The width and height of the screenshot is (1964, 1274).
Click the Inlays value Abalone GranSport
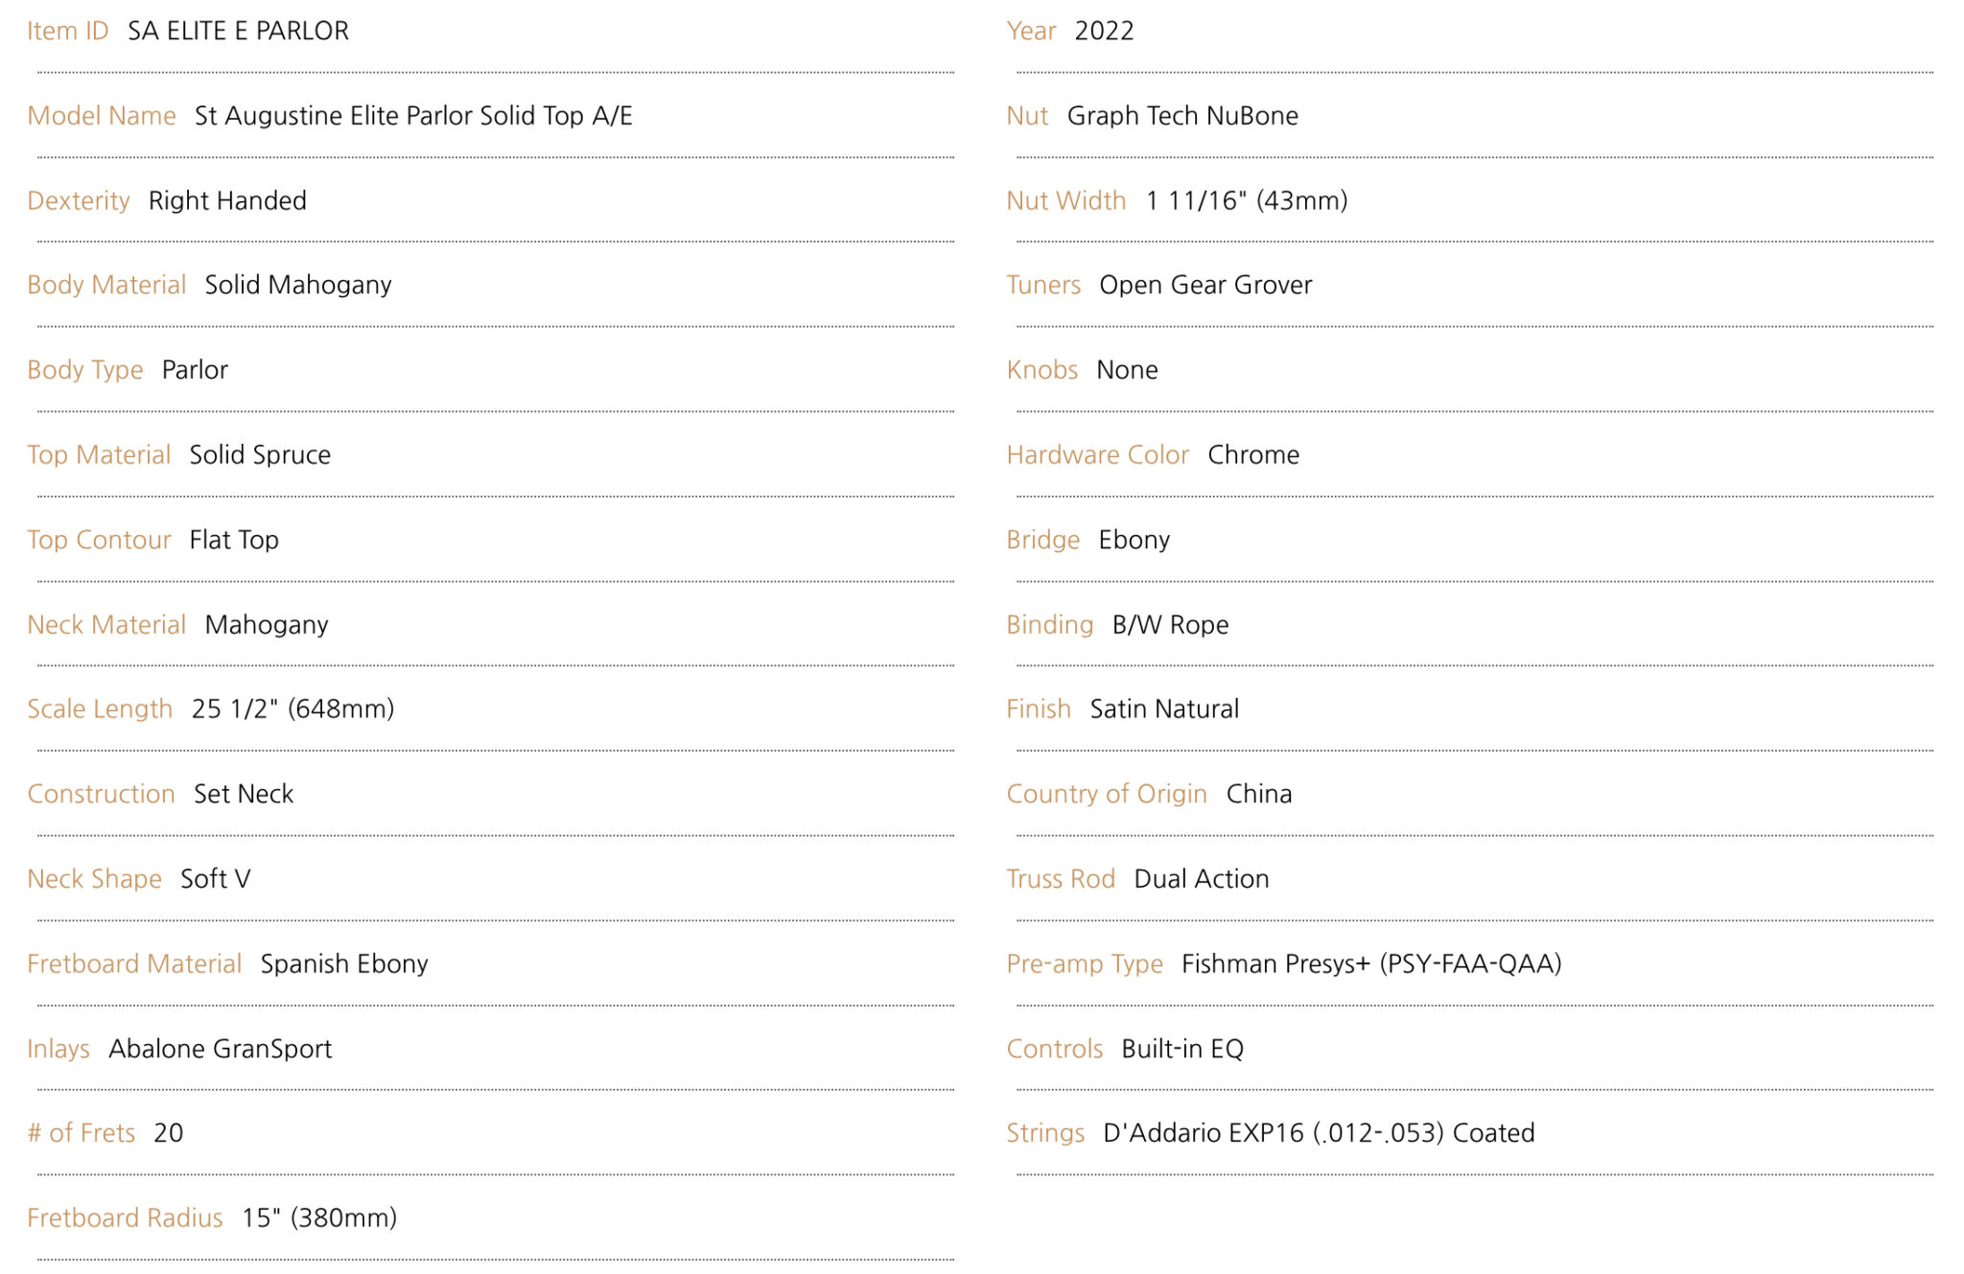tap(221, 1049)
